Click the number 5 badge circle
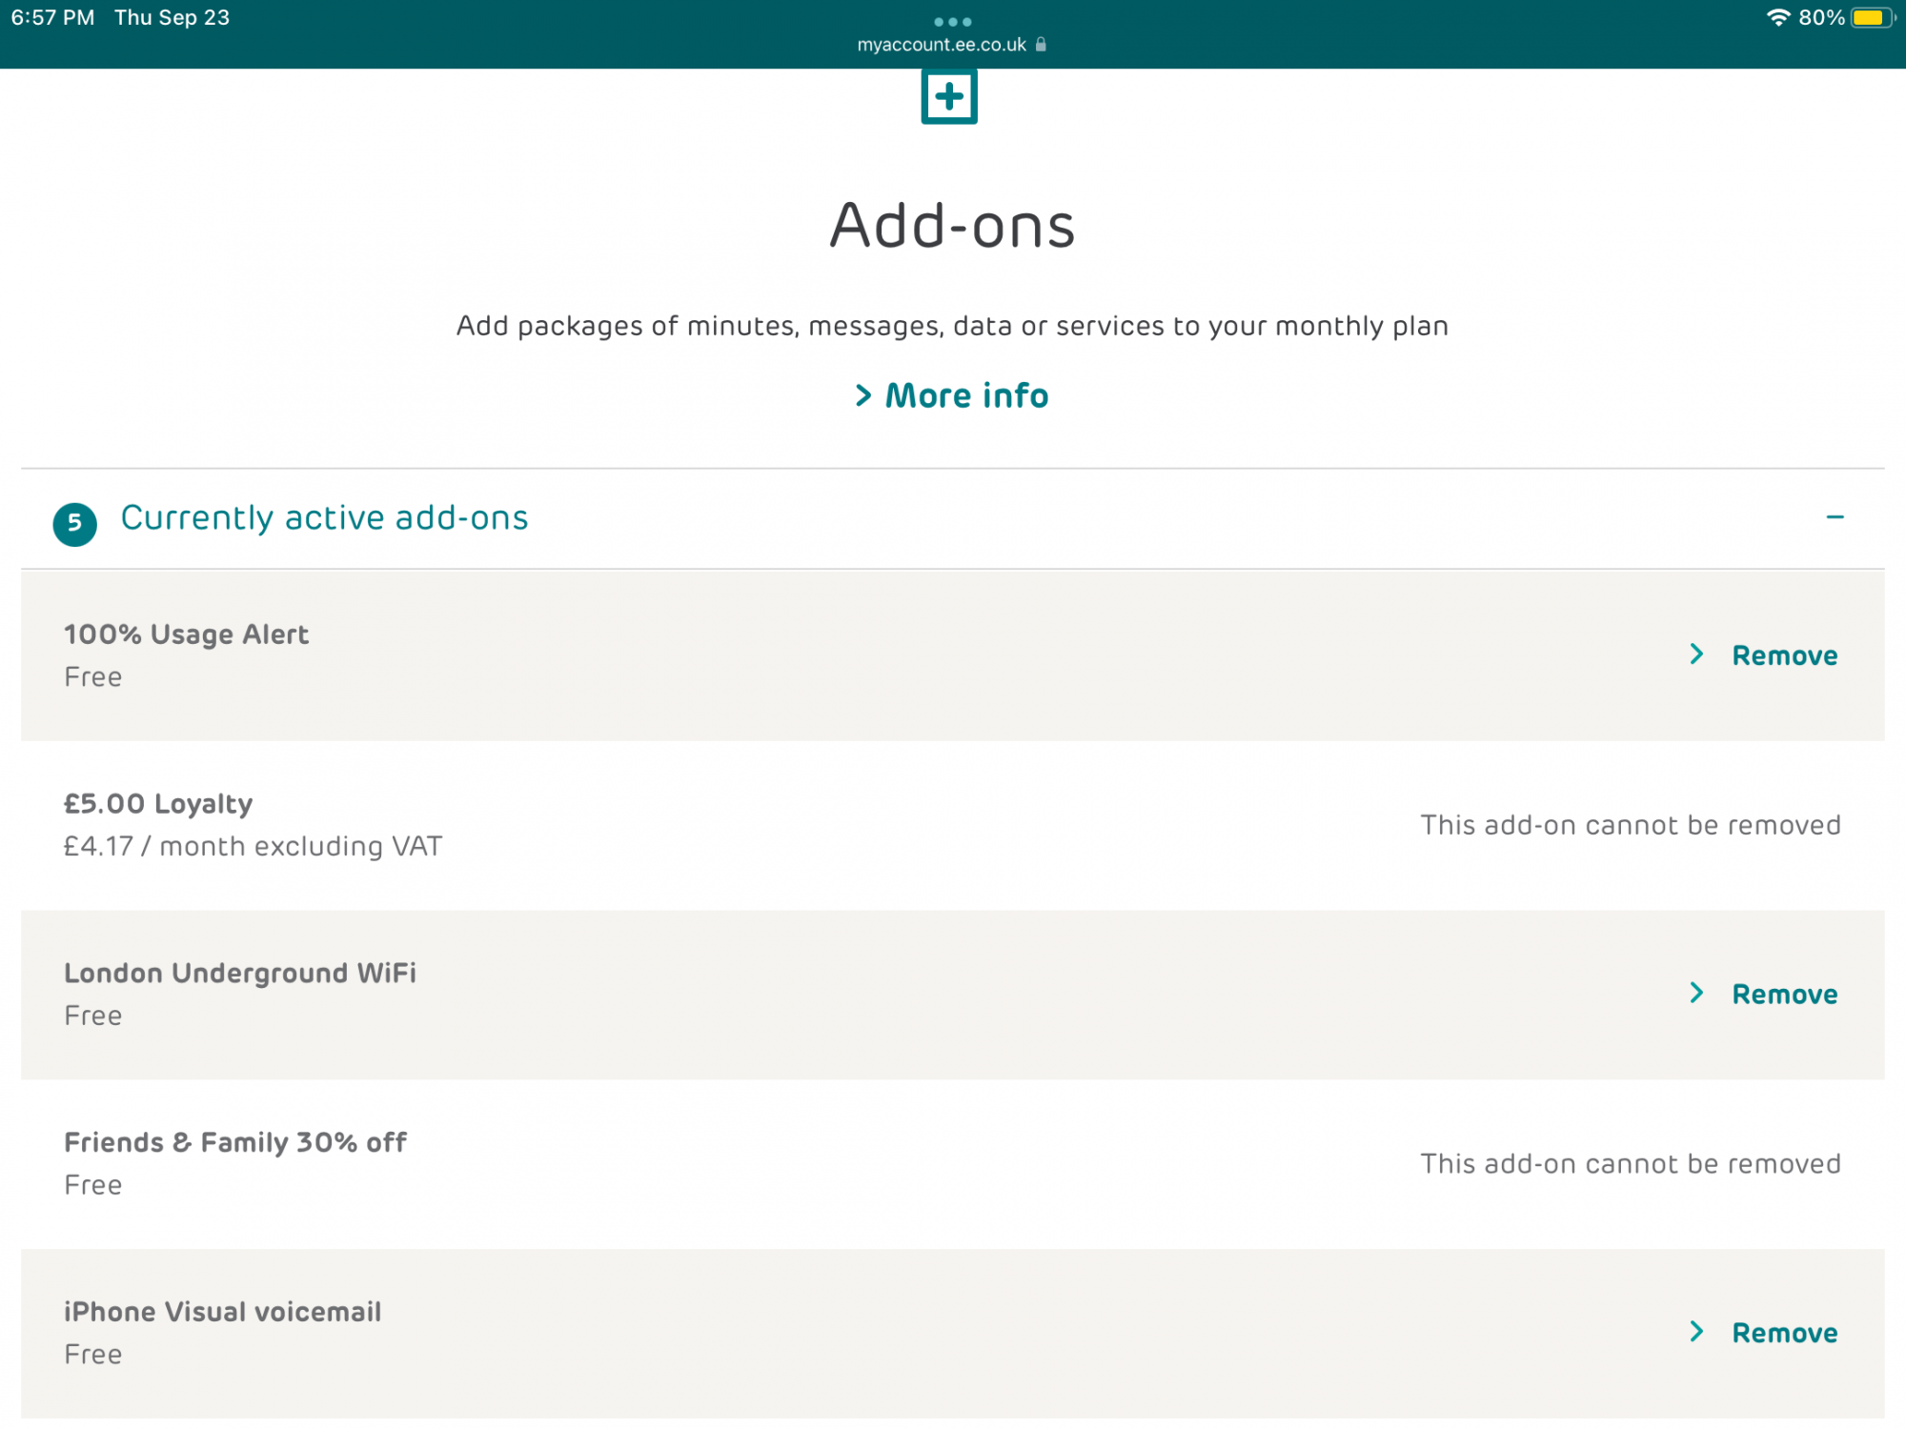This screenshot has width=1906, height=1429. coord(74,524)
